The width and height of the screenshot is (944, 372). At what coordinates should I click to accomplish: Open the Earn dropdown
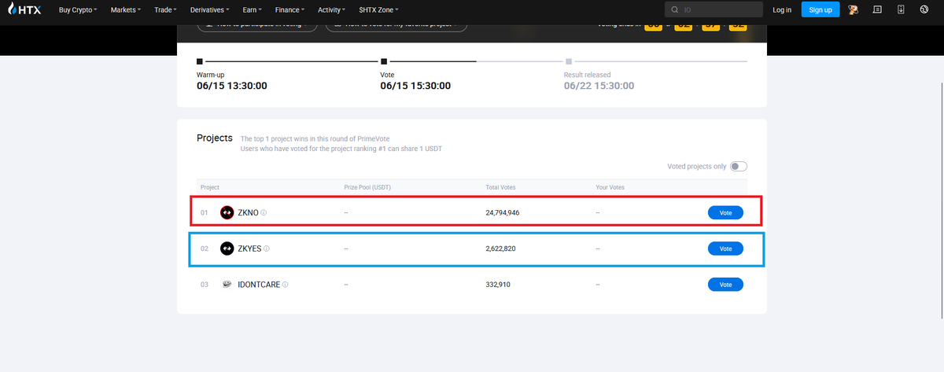pyautogui.click(x=253, y=10)
